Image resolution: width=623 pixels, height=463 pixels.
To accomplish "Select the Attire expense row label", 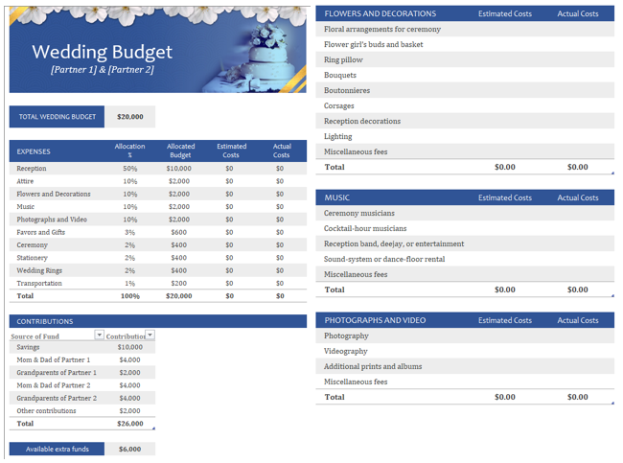I will click(25, 181).
